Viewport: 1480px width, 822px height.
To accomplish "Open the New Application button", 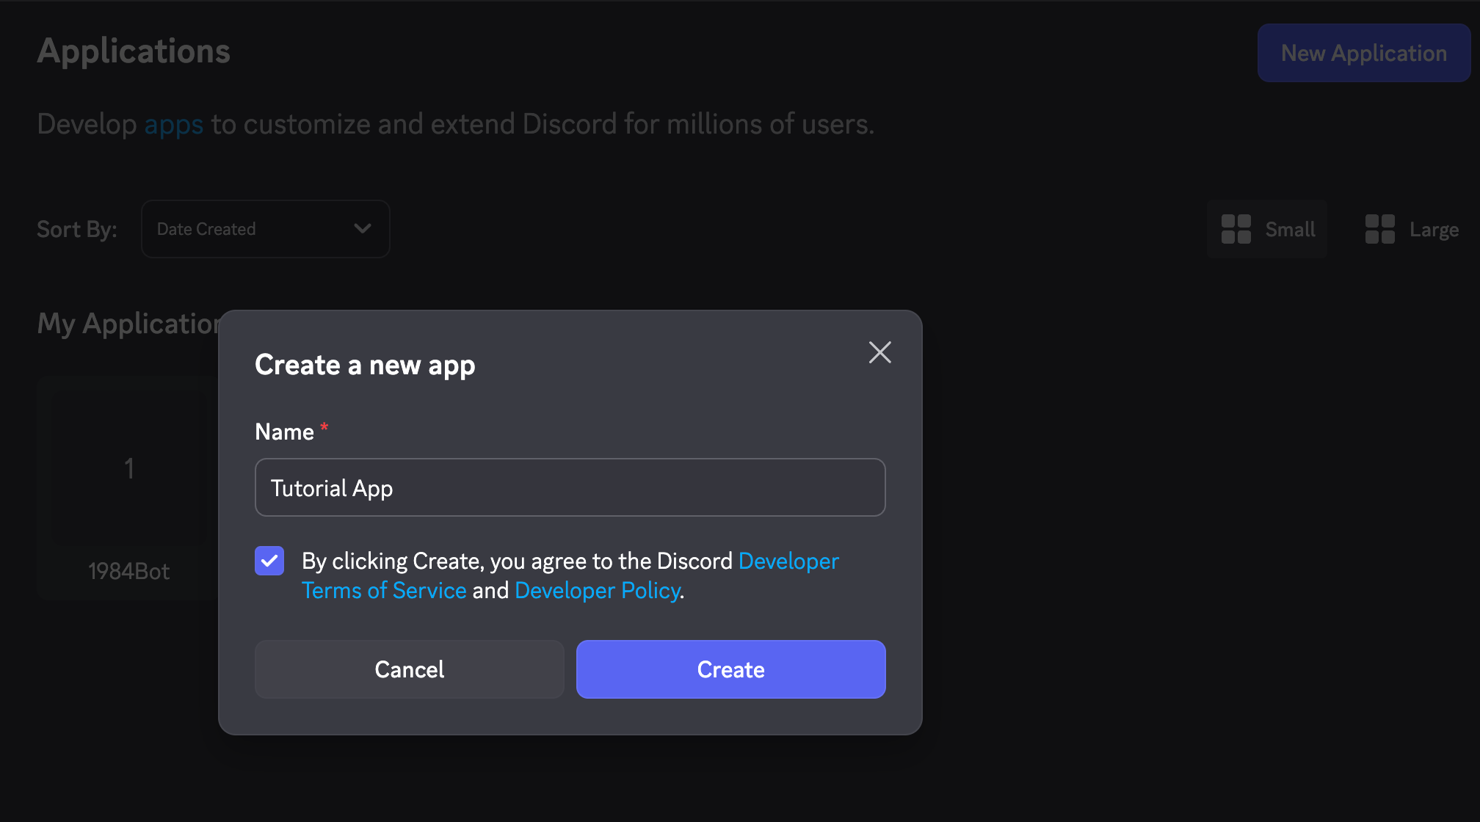I will (x=1363, y=52).
